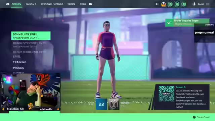Click the left tab-switch bumper icon
Image resolution: width=215 pixels, height=121 pixels.
pyautogui.click(x=8, y=4)
